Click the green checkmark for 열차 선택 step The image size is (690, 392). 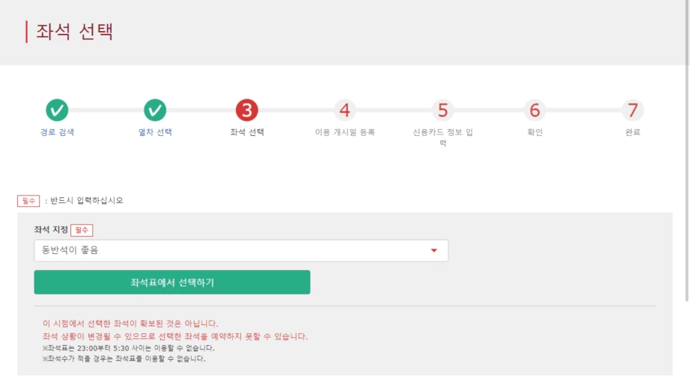pos(155,110)
